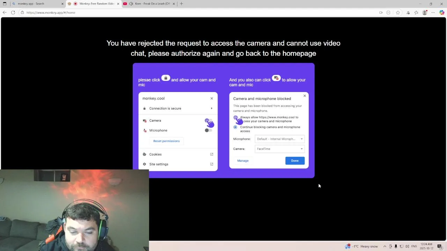
Task: Go back using browser back arrow
Action: click(5, 13)
